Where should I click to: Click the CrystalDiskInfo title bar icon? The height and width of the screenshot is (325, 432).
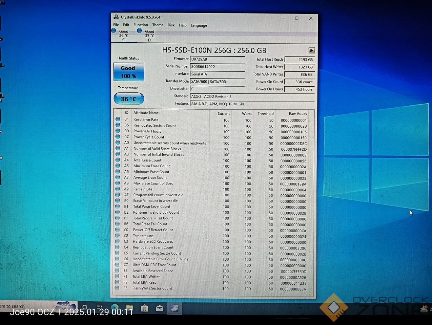[116, 17]
